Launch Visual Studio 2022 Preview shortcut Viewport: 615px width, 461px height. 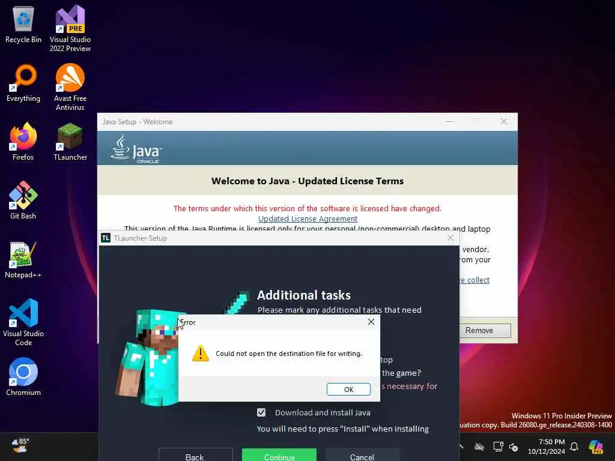70,28
